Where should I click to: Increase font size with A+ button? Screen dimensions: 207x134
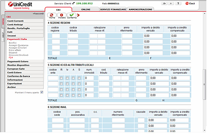click(x=164, y=3)
